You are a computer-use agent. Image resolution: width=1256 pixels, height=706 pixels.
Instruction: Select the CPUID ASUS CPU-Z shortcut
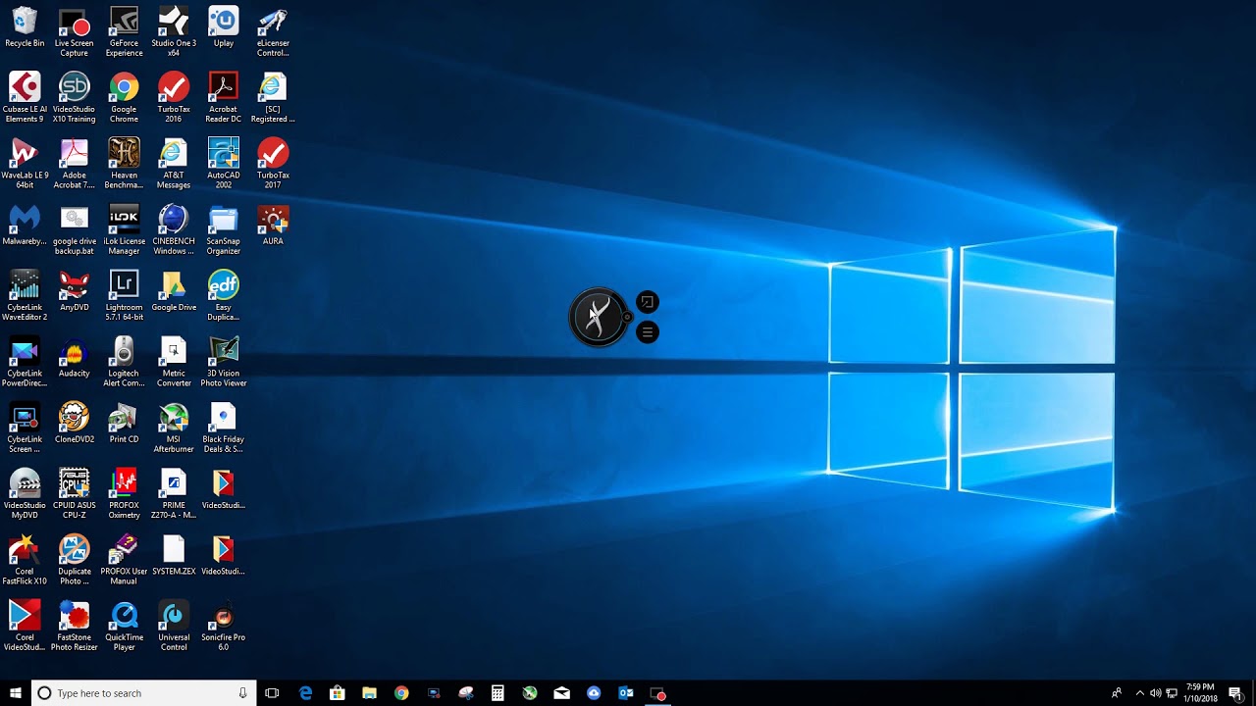[75, 494]
